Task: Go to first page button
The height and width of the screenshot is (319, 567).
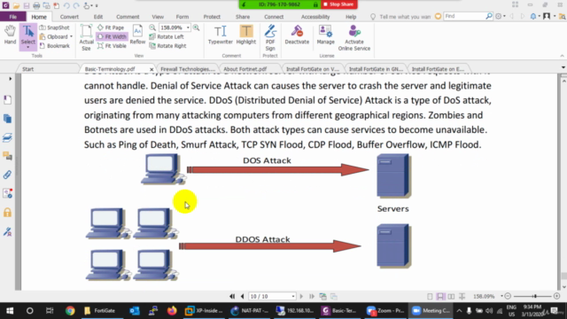Action: pyautogui.click(x=232, y=296)
